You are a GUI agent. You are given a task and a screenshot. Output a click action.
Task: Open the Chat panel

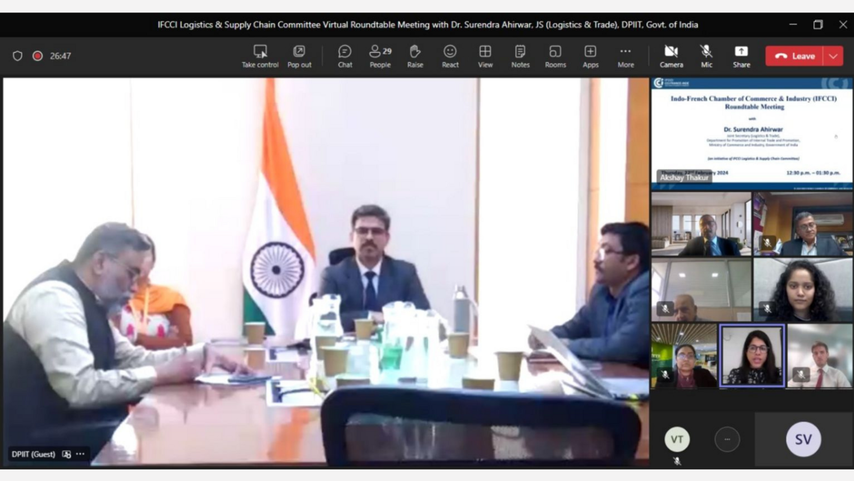(x=345, y=56)
